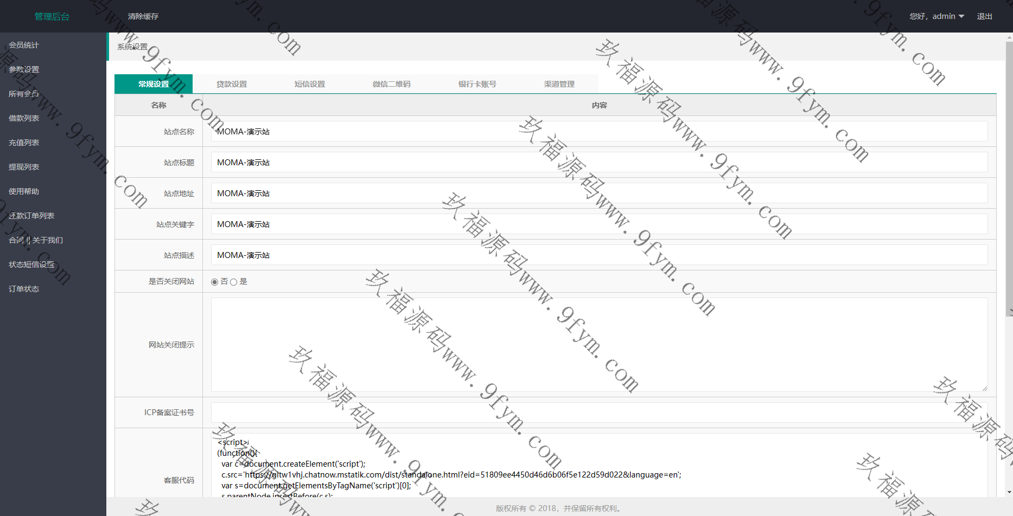Click the 系统设置 breadcrumb text
1013x516 pixels.
[132, 47]
